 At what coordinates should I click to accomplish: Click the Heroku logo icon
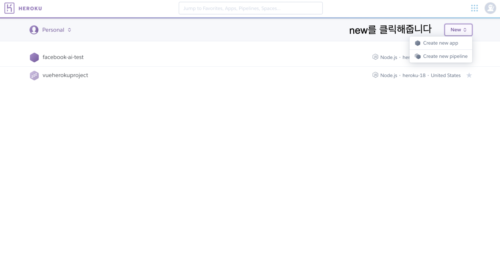pyautogui.click(x=9, y=8)
